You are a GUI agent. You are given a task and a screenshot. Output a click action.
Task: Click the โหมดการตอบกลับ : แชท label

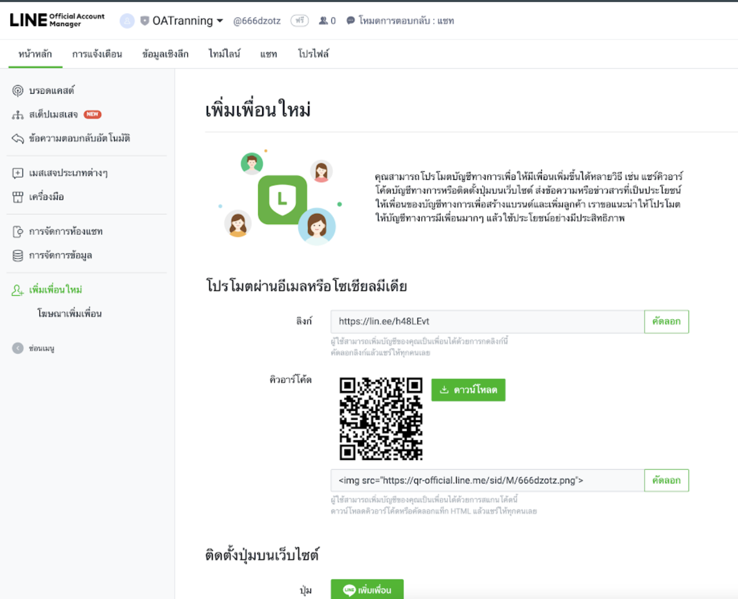[x=406, y=21]
